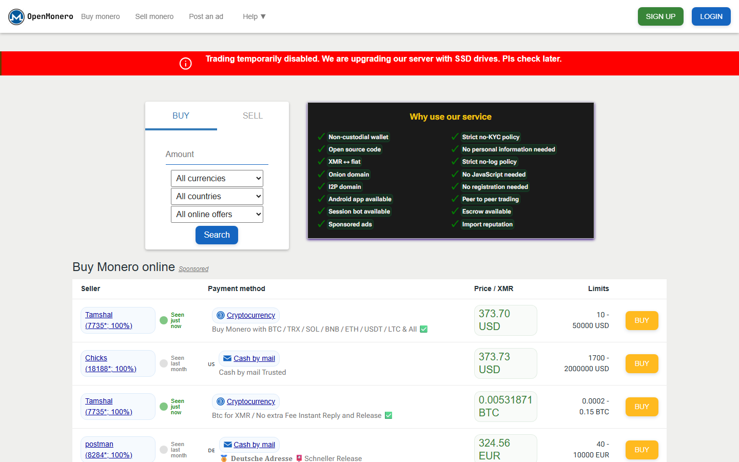The height and width of the screenshot is (462, 739).
Task: Click the grey status dot for Chicks
Action: coord(164,363)
